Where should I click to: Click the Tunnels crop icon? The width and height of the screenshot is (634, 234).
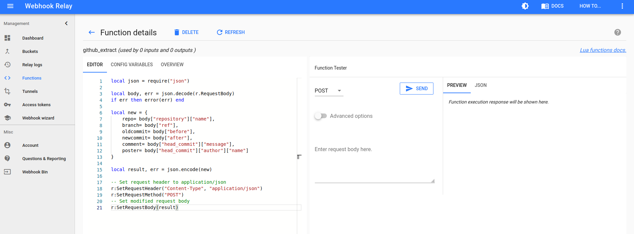coord(7,91)
